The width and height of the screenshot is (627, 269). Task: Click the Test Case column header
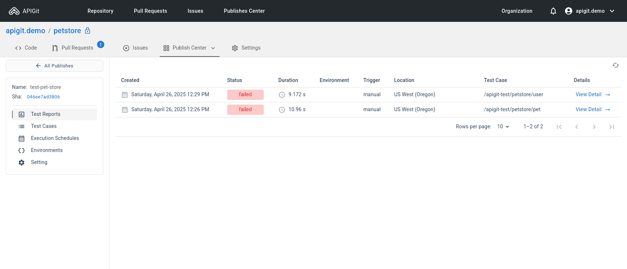[x=495, y=80]
